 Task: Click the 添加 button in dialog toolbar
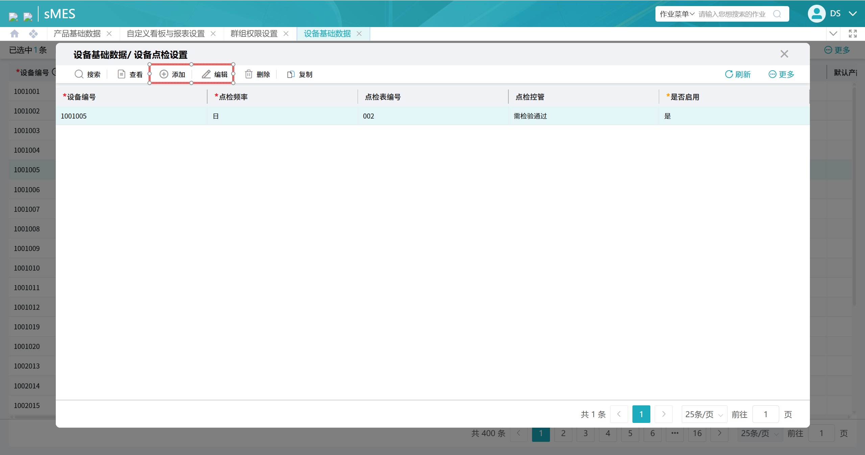coord(172,74)
